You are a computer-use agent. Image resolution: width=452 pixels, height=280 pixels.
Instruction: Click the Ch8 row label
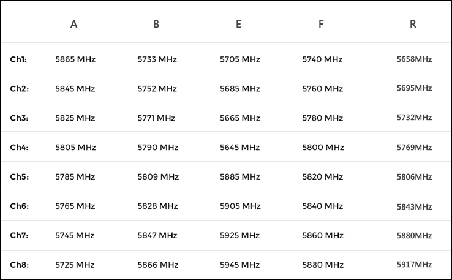[x=19, y=265]
